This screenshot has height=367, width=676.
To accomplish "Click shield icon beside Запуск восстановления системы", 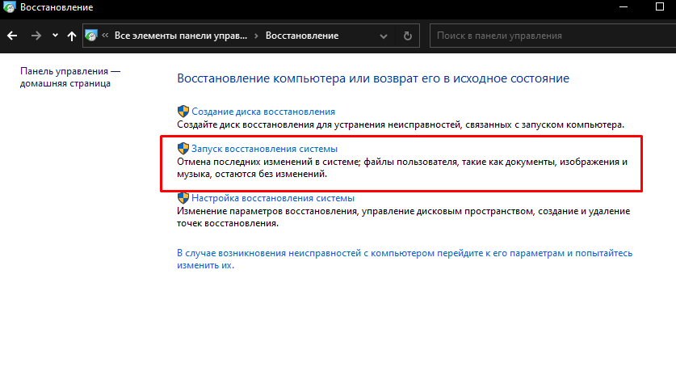I will tap(183, 150).
